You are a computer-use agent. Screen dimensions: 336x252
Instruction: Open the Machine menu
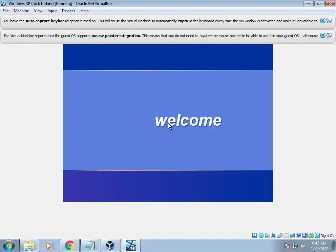21,11
